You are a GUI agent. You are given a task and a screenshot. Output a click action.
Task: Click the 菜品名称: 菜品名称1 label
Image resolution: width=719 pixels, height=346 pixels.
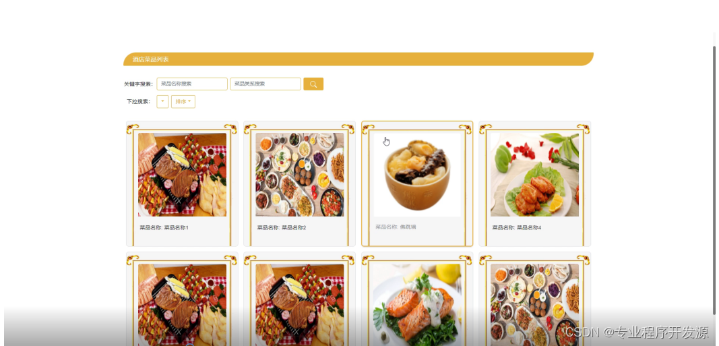[164, 227]
